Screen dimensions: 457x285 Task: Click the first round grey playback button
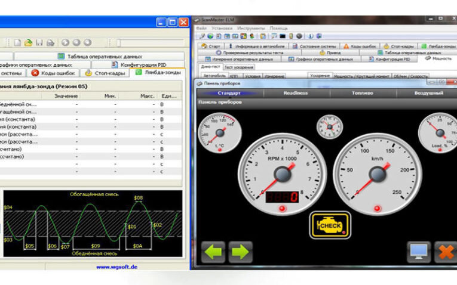[65, 42]
